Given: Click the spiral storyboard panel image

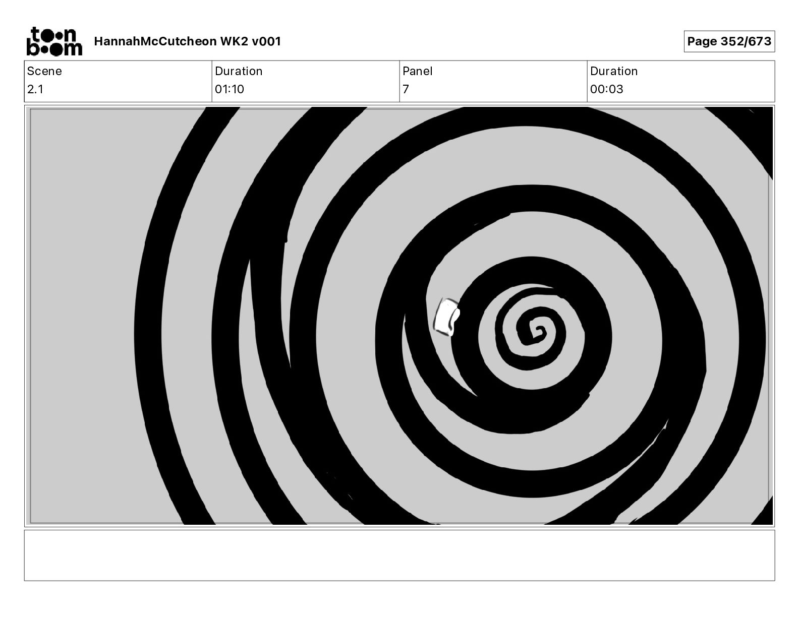Looking at the screenshot, I should click(x=399, y=316).
